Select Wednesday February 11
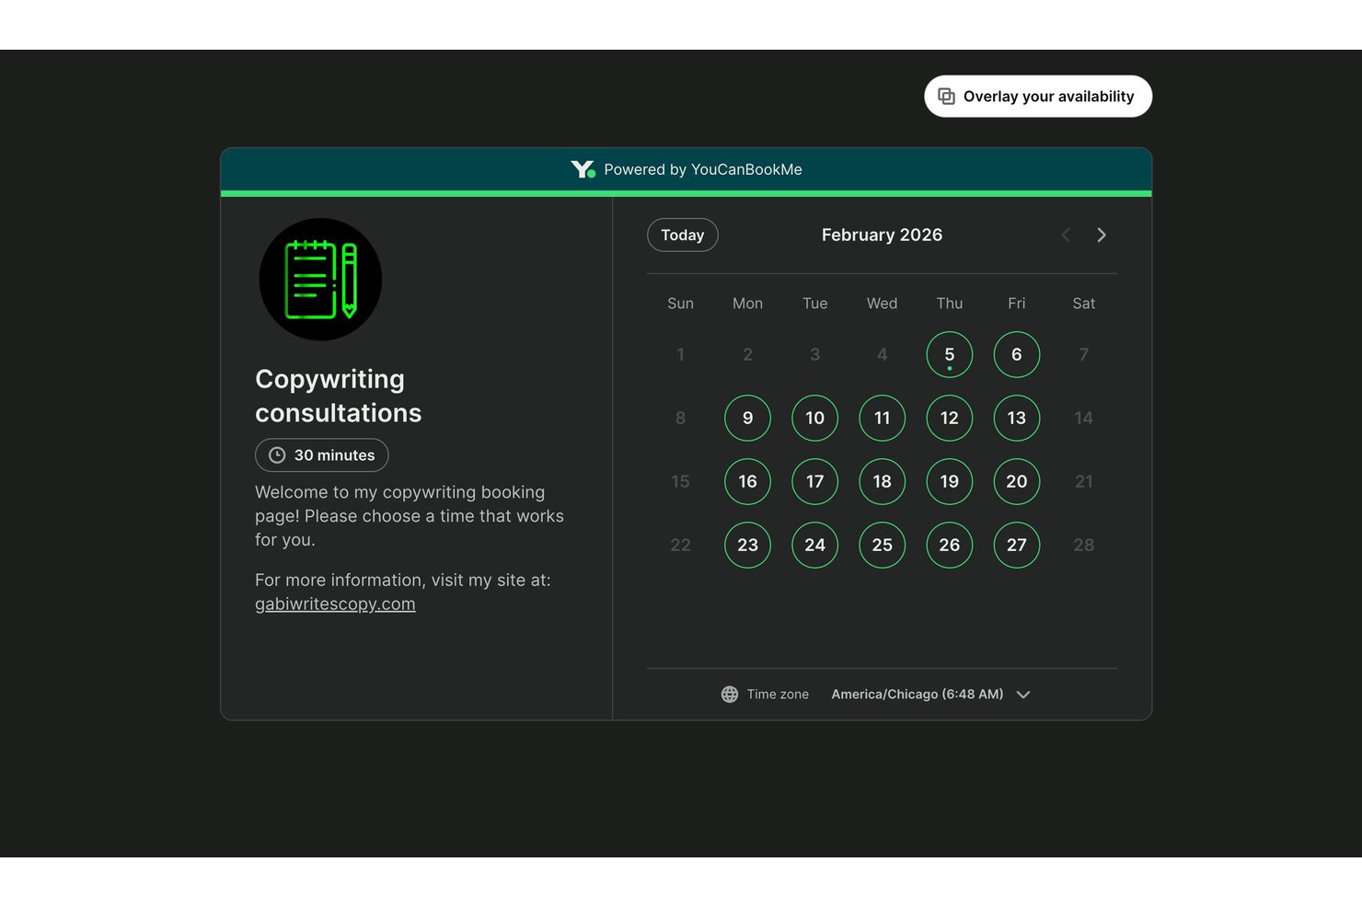 click(x=883, y=418)
